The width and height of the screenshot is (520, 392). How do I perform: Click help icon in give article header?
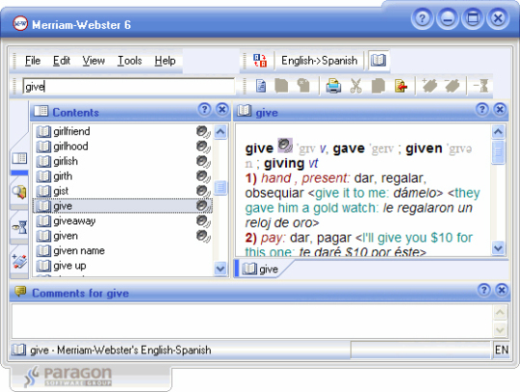pyautogui.click(x=482, y=109)
